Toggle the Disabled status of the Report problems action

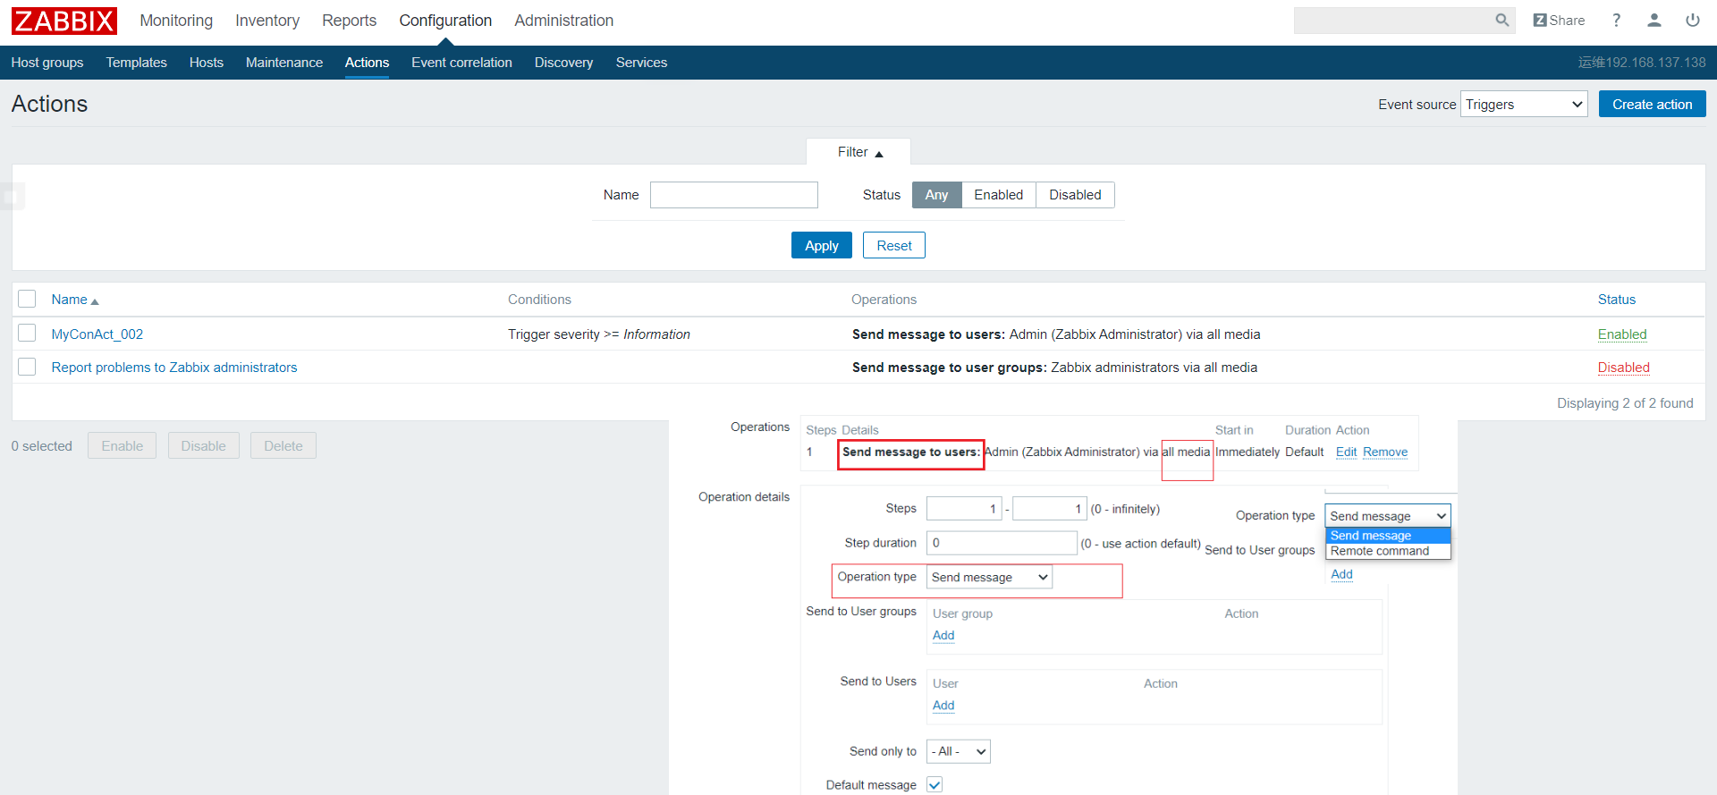[1623, 367]
